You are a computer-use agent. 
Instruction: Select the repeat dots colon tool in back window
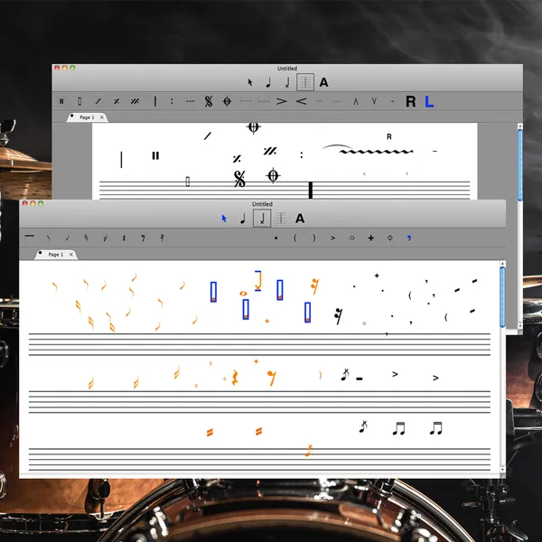click(172, 101)
